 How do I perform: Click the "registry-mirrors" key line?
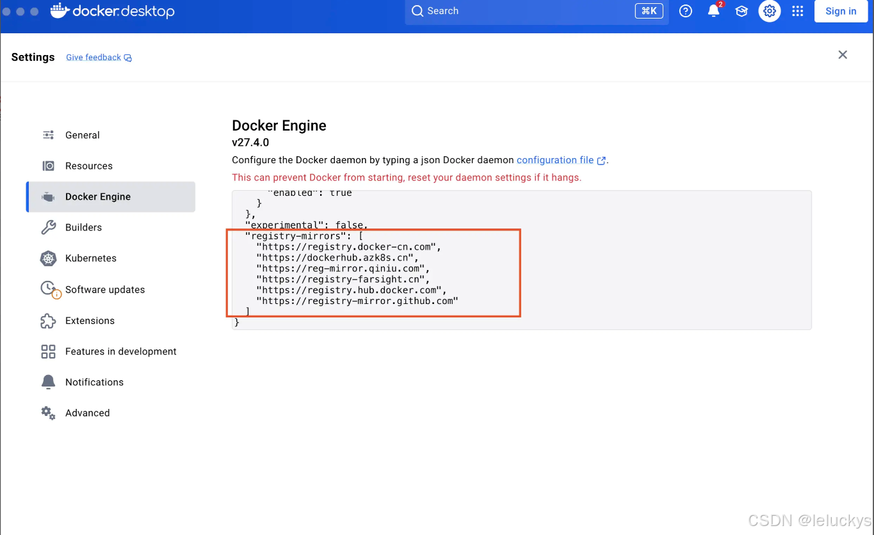point(304,236)
